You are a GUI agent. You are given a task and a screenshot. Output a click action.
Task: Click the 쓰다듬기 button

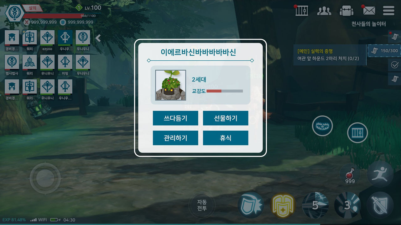click(x=175, y=118)
